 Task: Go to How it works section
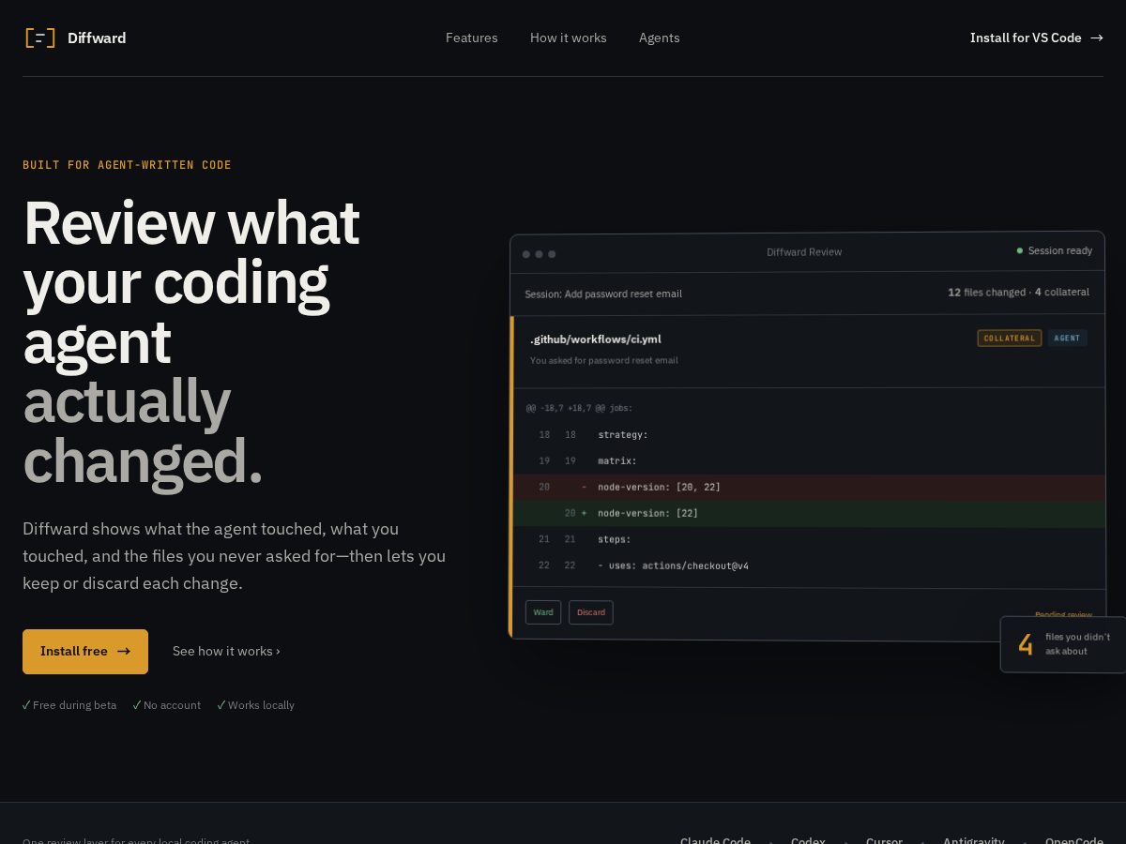click(x=569, y=38)
